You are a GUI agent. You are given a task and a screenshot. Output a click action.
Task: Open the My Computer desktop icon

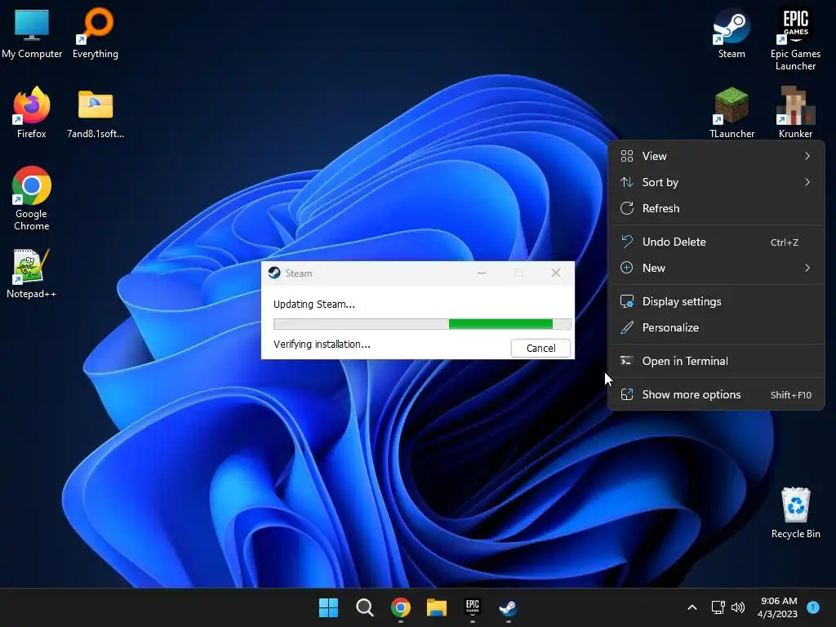pyautogui.click(x=32, y=33)
